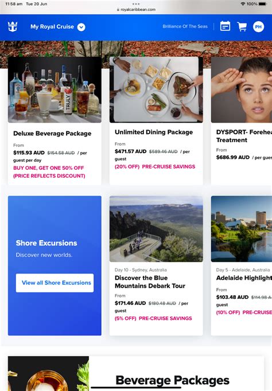Open the Deluxe Beverage Package photo

click(55, 90)
